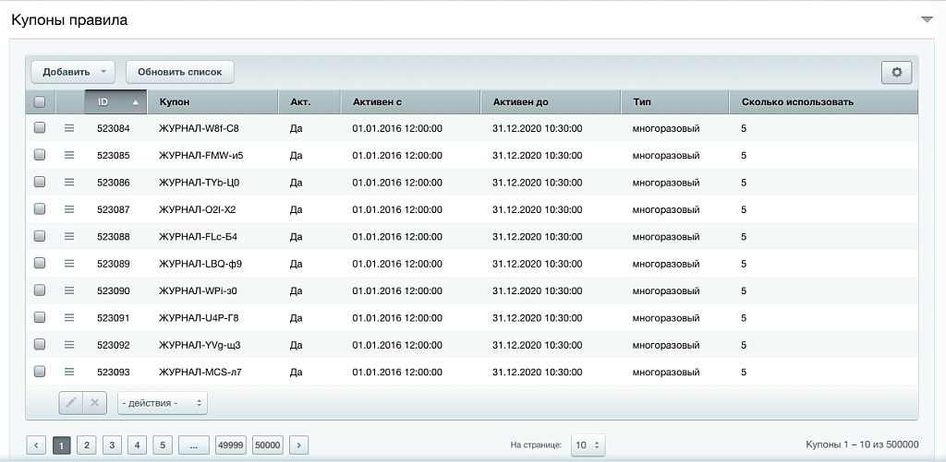Go to next page arrow

coord(298,445)
